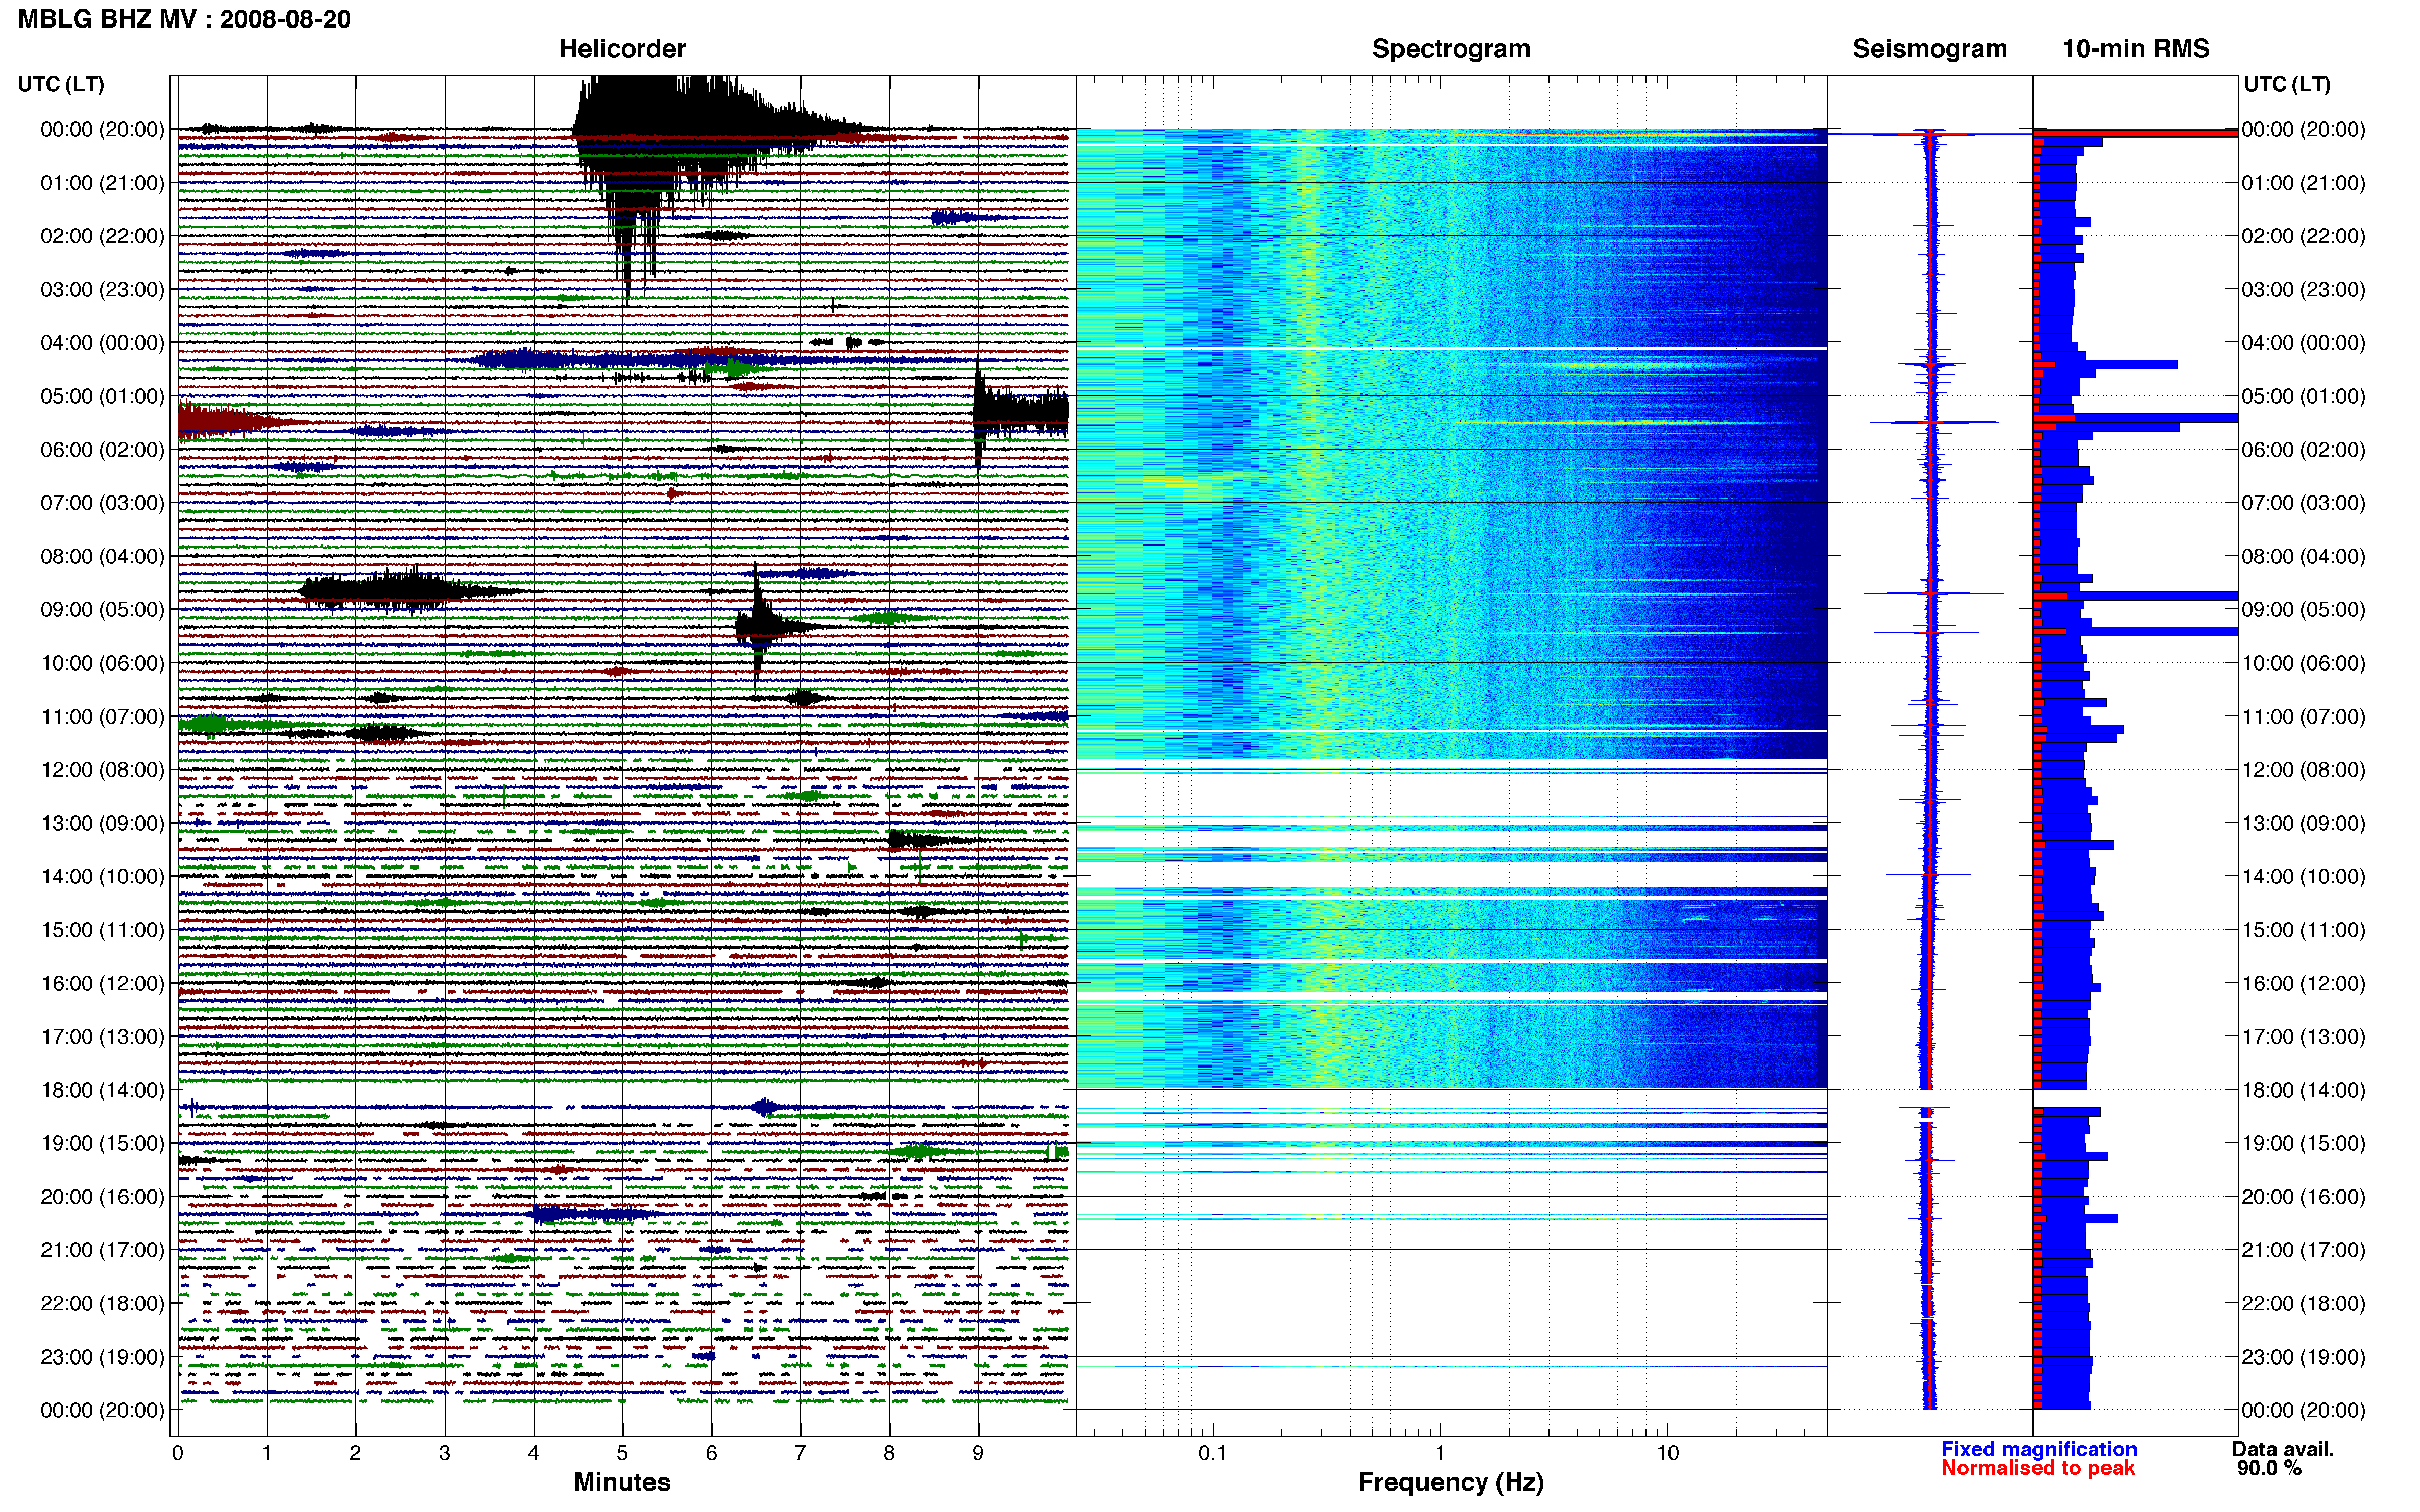Viewport: 2420px width, 1512px height.
Task: Click the right UTC (LT) axis label
Action: (x=2287, y=84)
